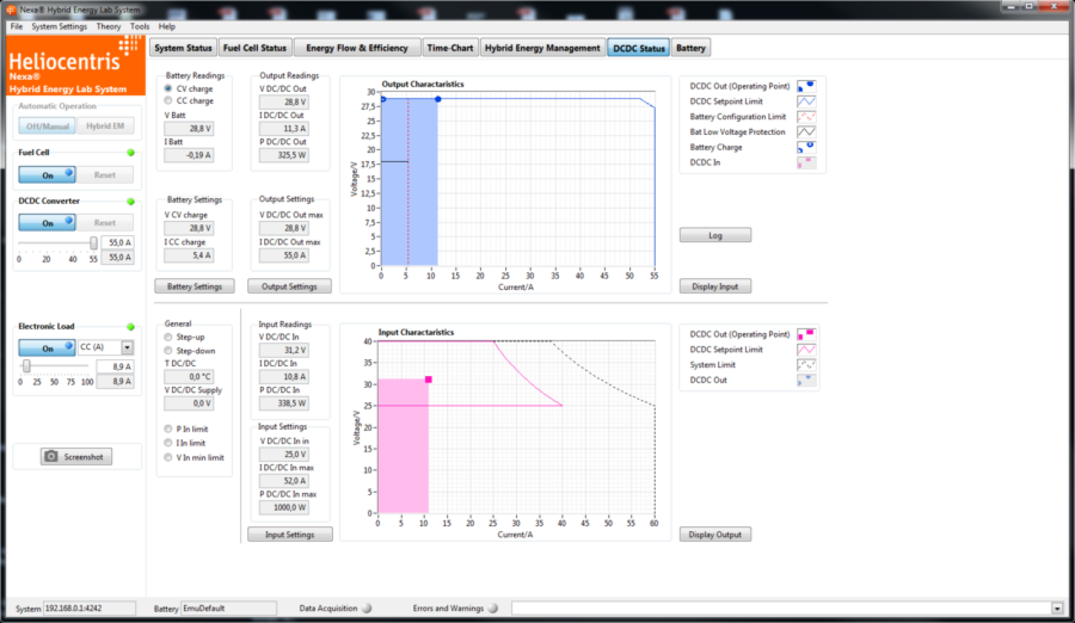Click the System Limit legend icon
The height and width of the screenshot is (623, 1075).
(x=806, y=365)
